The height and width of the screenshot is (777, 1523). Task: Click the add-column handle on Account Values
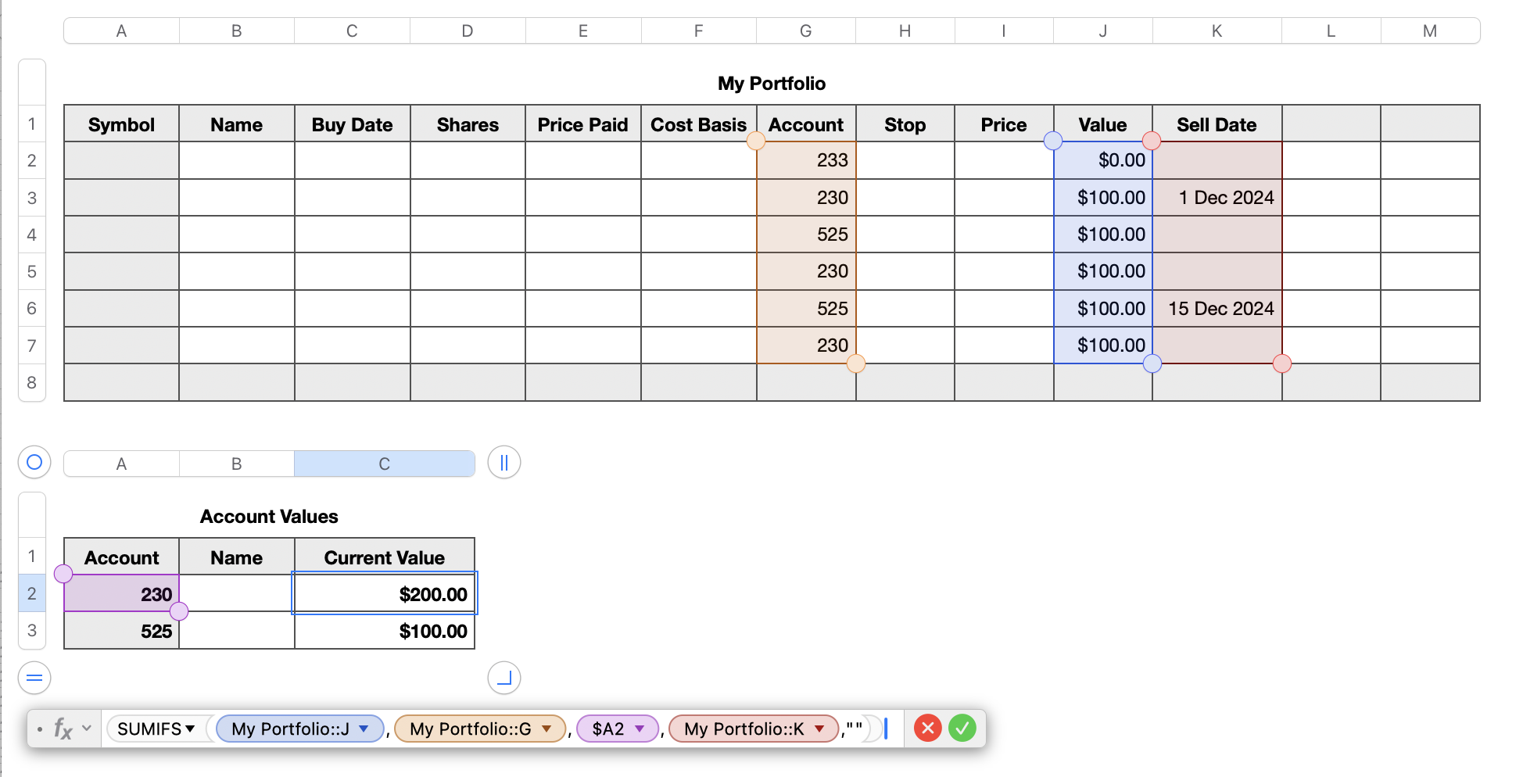(x=504, y=462)
